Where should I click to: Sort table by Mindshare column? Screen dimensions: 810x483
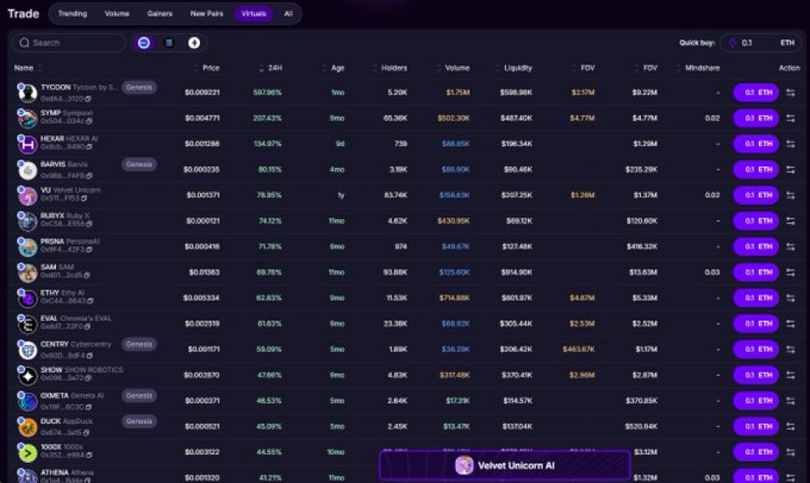tap(698, 69)
